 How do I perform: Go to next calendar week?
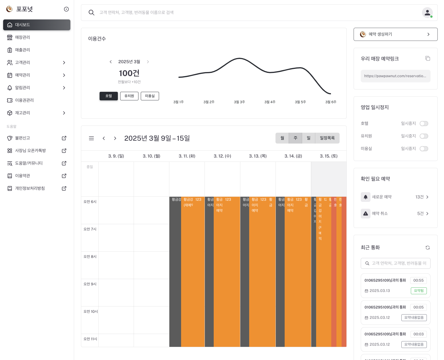point(115,138)
